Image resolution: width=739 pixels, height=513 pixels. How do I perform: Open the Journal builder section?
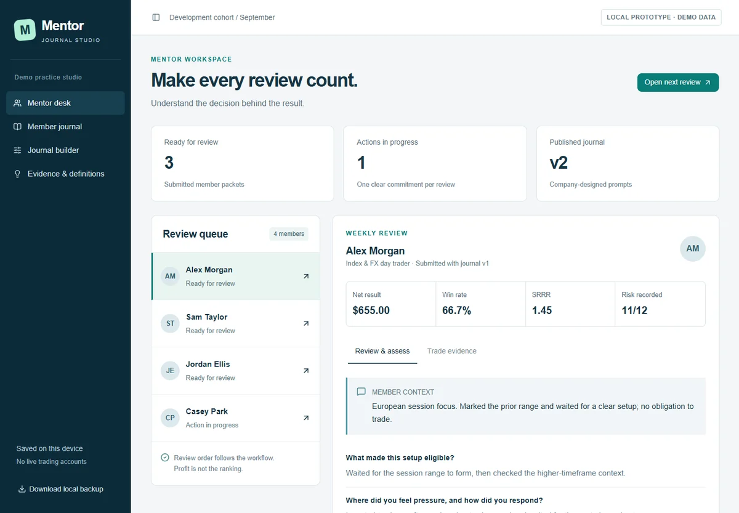coord(65,150)
